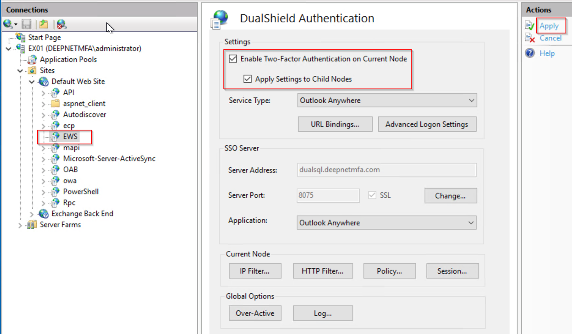
Task: Click the green check Apply icon
Action: [530, 26]
